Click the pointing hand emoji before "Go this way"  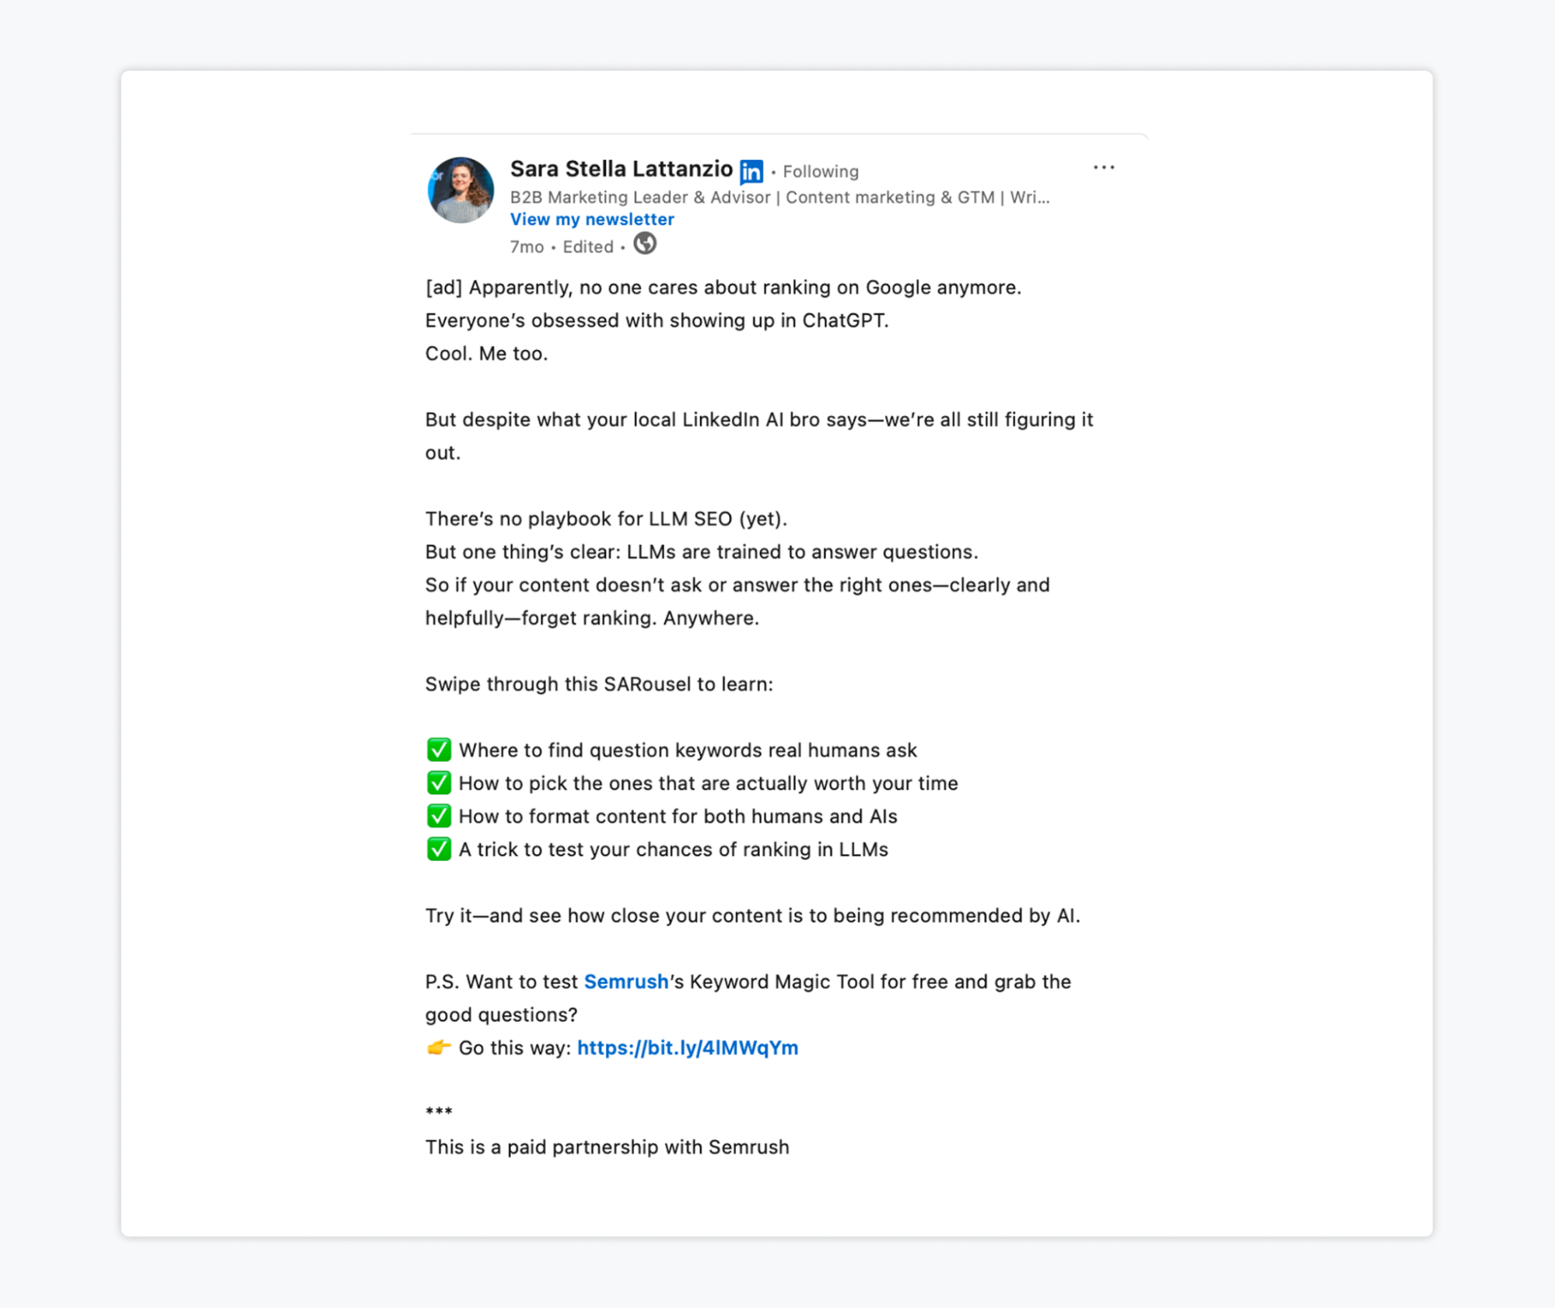click(x=439, y=1047)
